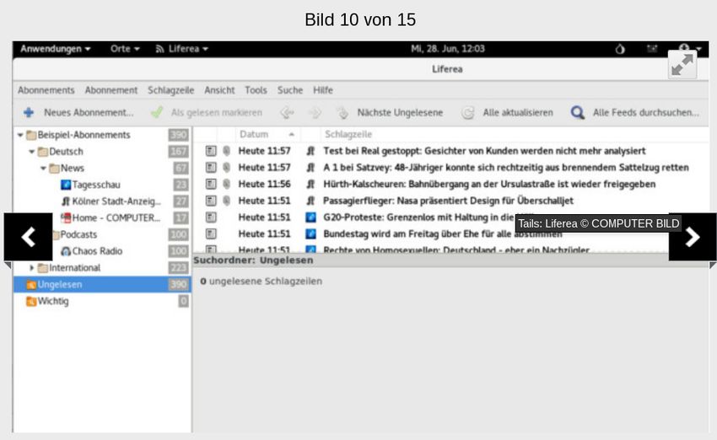Click the Als gelesen markieren label
This screenshot has width=717, height=440.
tap(217, 112)
